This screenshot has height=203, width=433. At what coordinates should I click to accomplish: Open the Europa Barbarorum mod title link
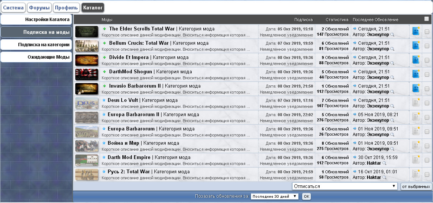131,129
